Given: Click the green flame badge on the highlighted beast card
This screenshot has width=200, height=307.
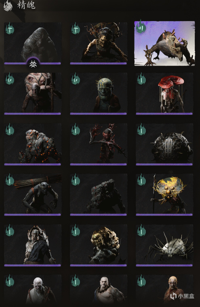Looking at the screenshot, I should tap(141, 27).
